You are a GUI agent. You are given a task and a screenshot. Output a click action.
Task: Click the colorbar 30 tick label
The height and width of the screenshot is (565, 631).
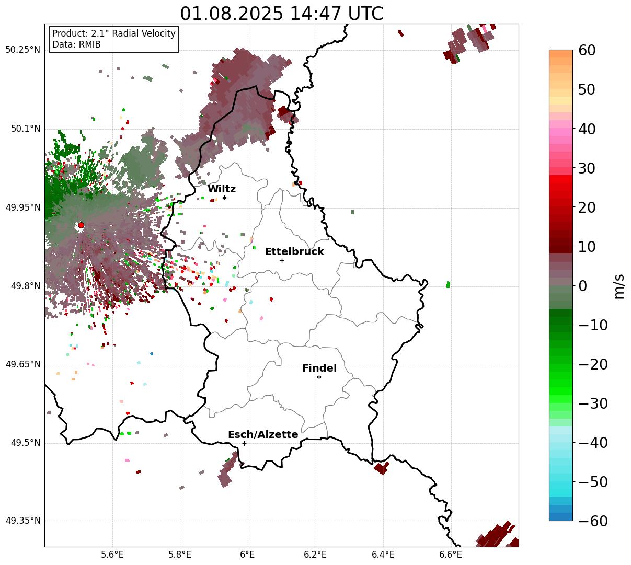click(x=587, y=168)
